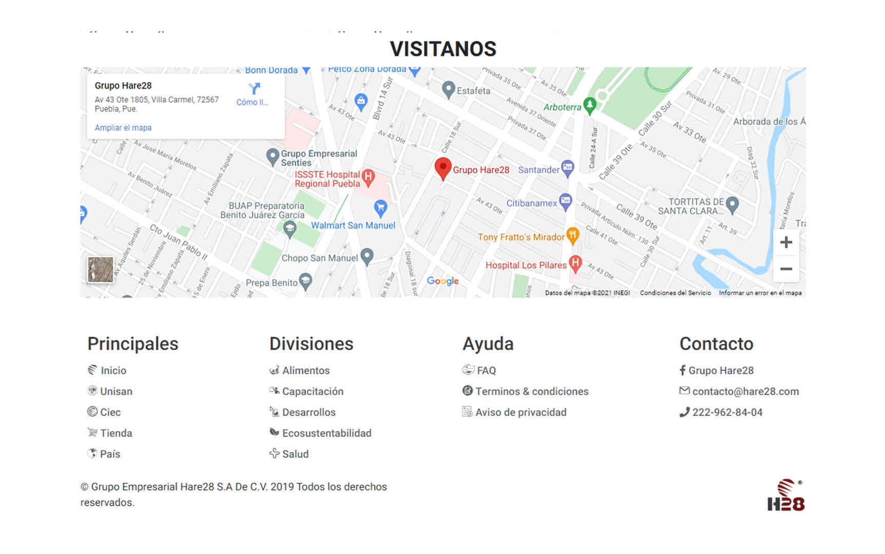The width and height of the screenshot is (885, 554).
Task: Click the Tony Fratto's Mirador restaurant marker
Action: [572, 235]
